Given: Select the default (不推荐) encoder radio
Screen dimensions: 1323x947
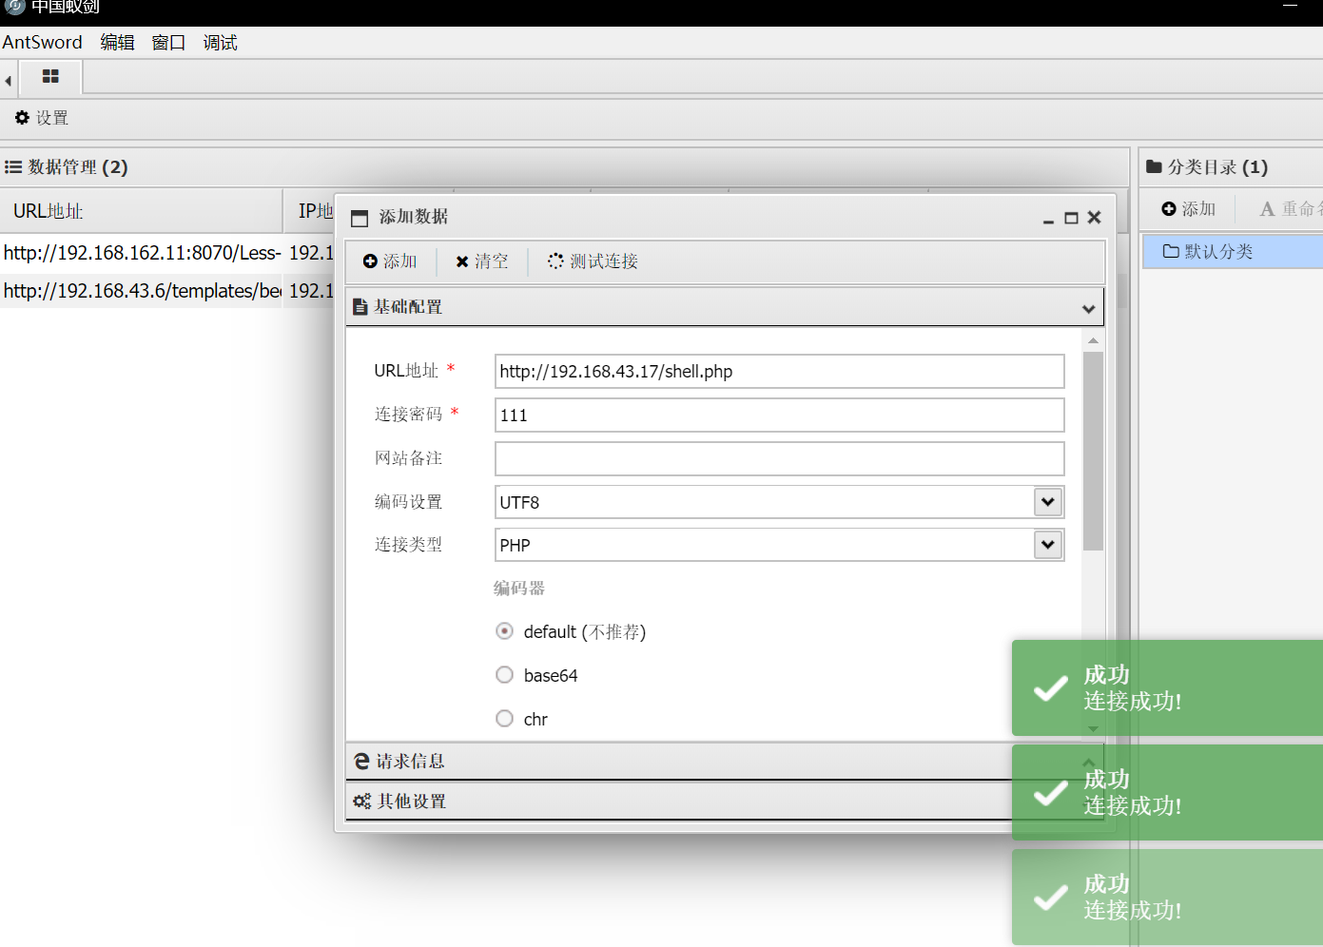Looking at the screenshot, I should 505,631.
